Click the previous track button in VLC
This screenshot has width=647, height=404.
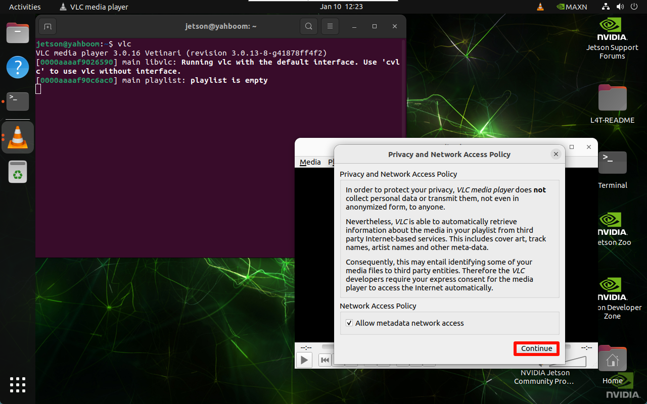click(x=325, y=360)
